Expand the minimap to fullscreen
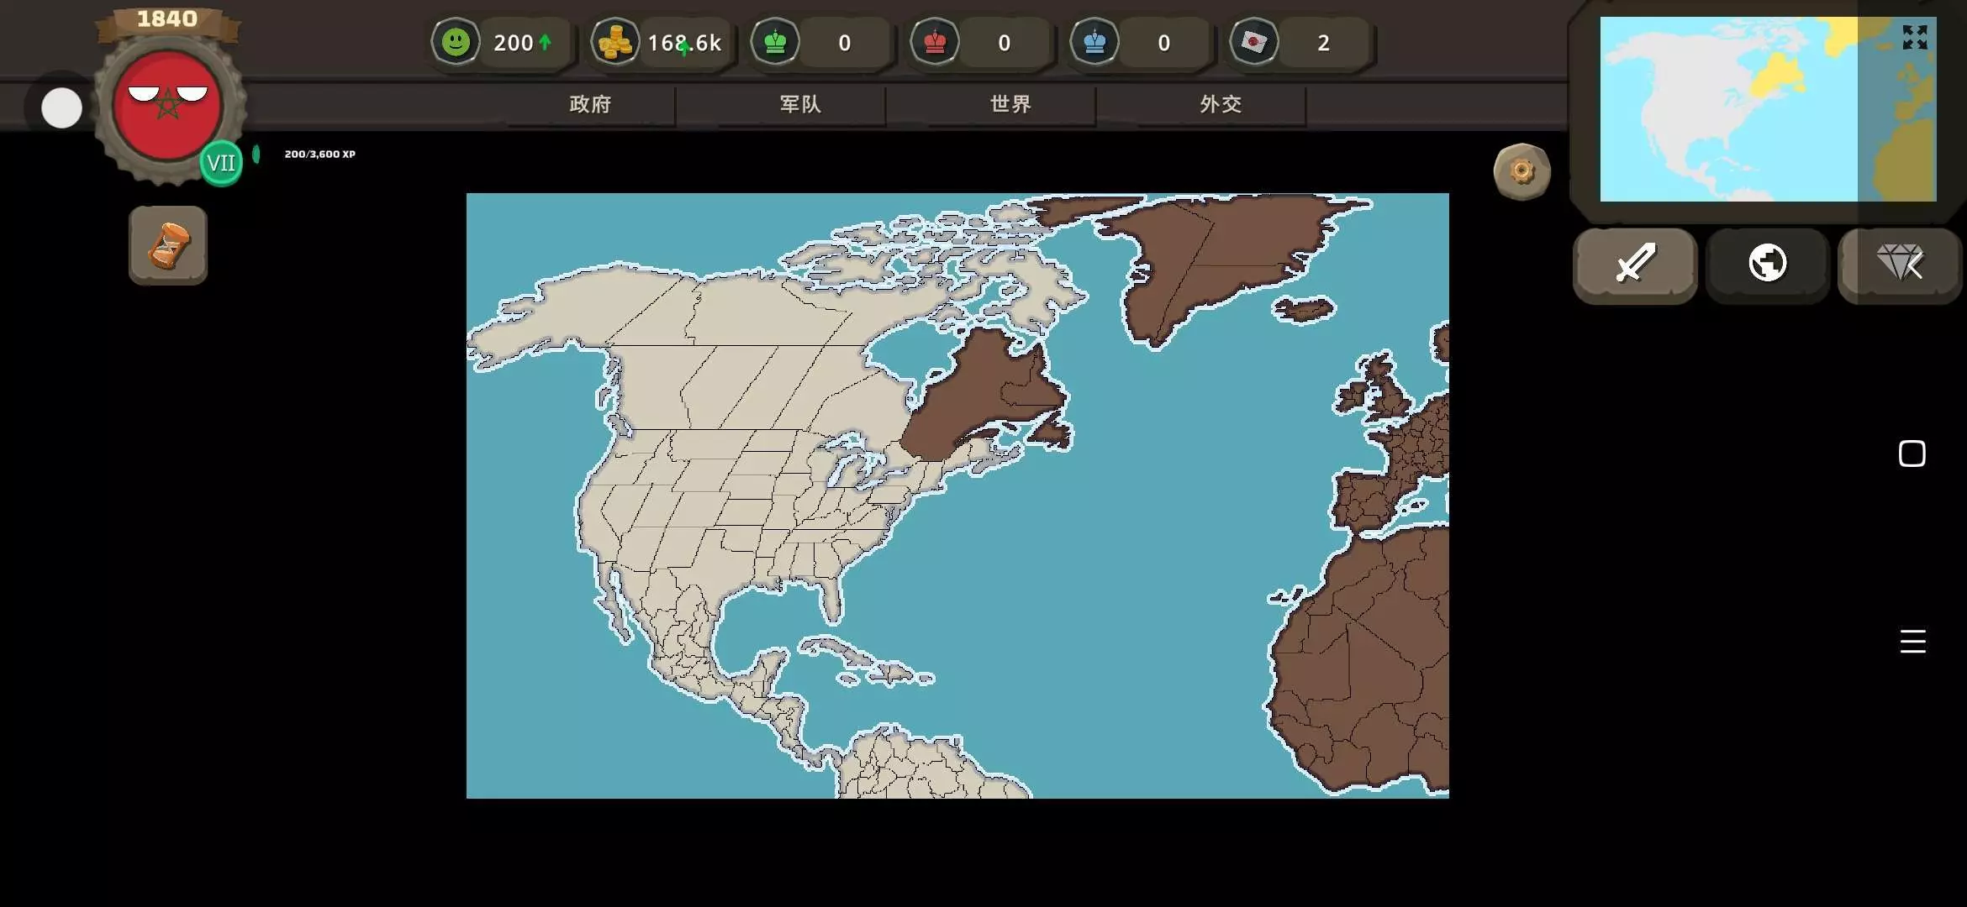This screenshot has height=907, width=1967. click(1914, 37)
